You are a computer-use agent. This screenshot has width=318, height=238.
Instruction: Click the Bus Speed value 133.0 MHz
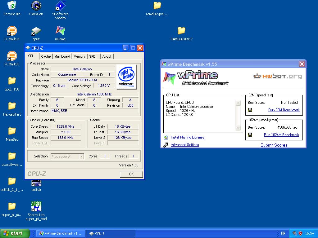(66, 138)
